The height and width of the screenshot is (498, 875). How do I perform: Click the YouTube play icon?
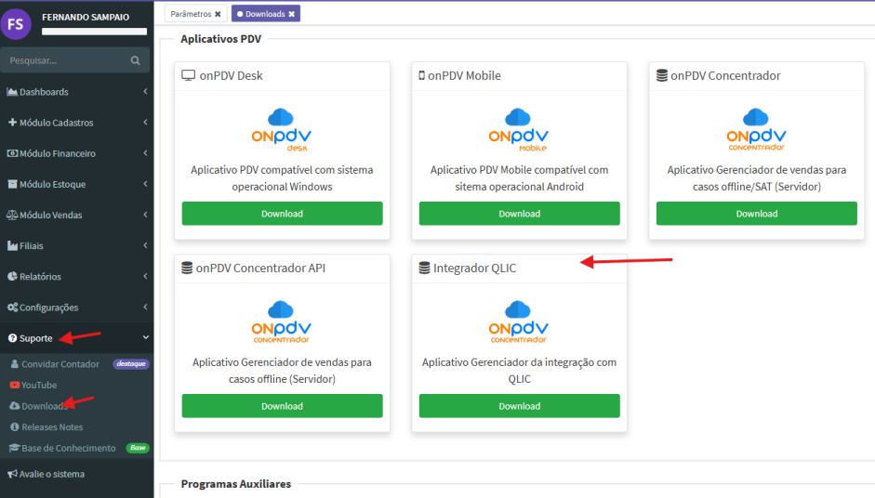(x=15, y=385)
